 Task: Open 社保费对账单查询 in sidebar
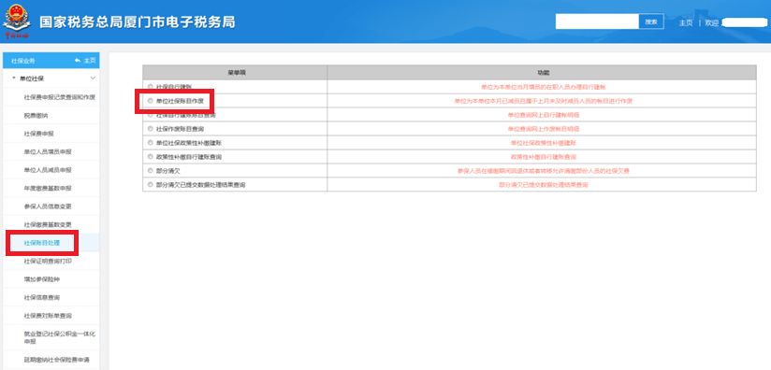(48, 316)
